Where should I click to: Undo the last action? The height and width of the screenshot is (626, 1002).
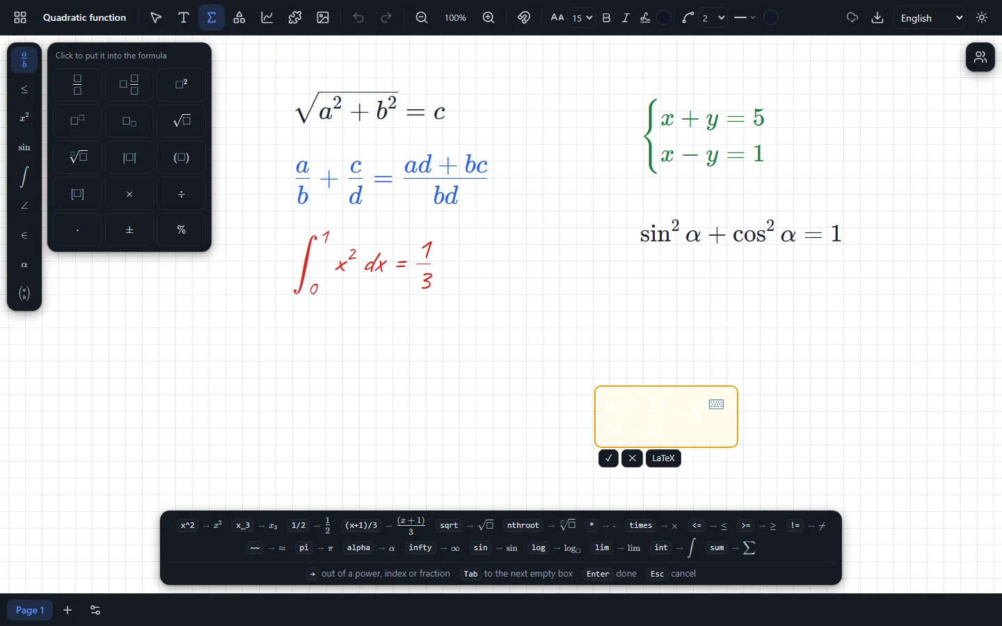358,17
